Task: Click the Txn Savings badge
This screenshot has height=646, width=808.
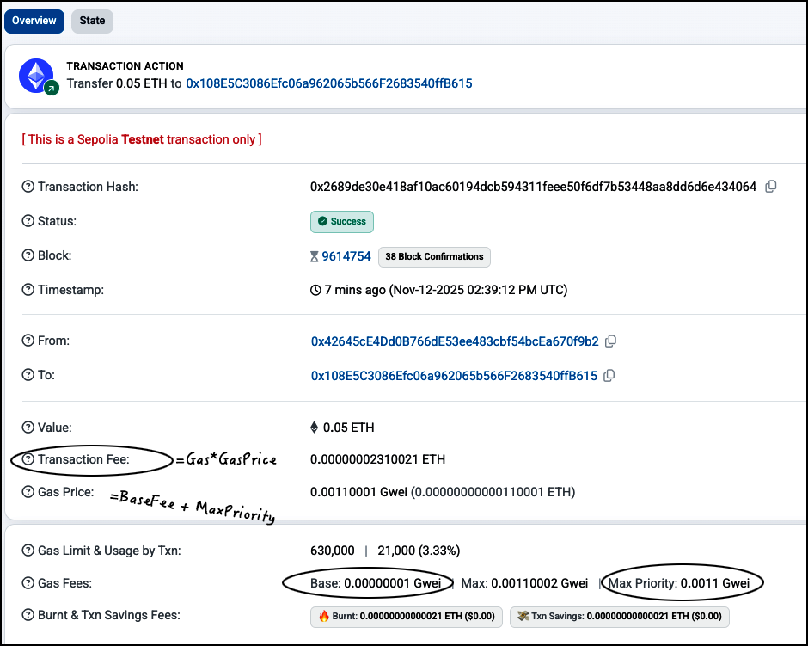Action: click(619, 616)
